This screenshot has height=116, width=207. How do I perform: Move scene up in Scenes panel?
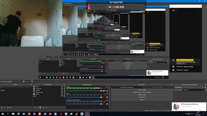8,107
